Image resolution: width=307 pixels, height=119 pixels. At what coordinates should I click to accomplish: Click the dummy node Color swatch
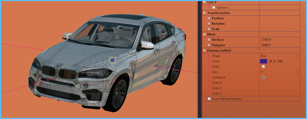(263, 61)
